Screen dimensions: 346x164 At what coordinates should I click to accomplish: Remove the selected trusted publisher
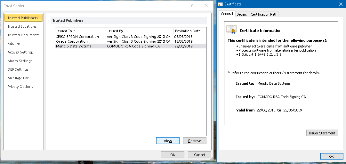(x=195, y=141)
